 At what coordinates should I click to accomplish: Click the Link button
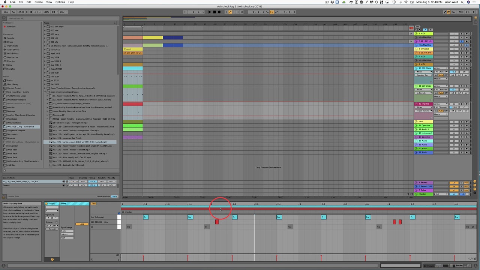(6, 12)
